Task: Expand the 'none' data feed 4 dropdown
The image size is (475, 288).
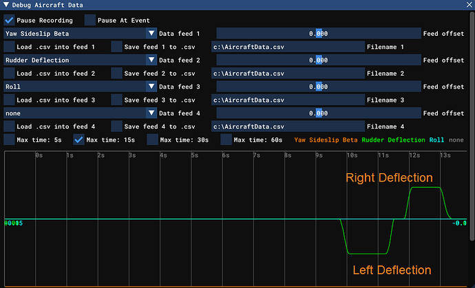Action: coord(80,113)
